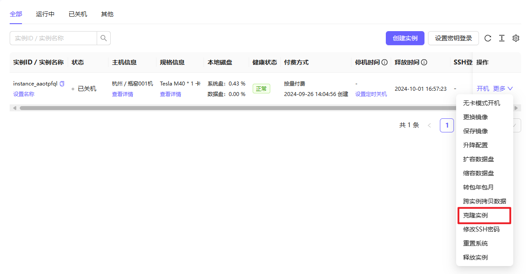This screenshot has width=526, height=274.
Task: Open the column settings gear icon
Action: (516, 38)
